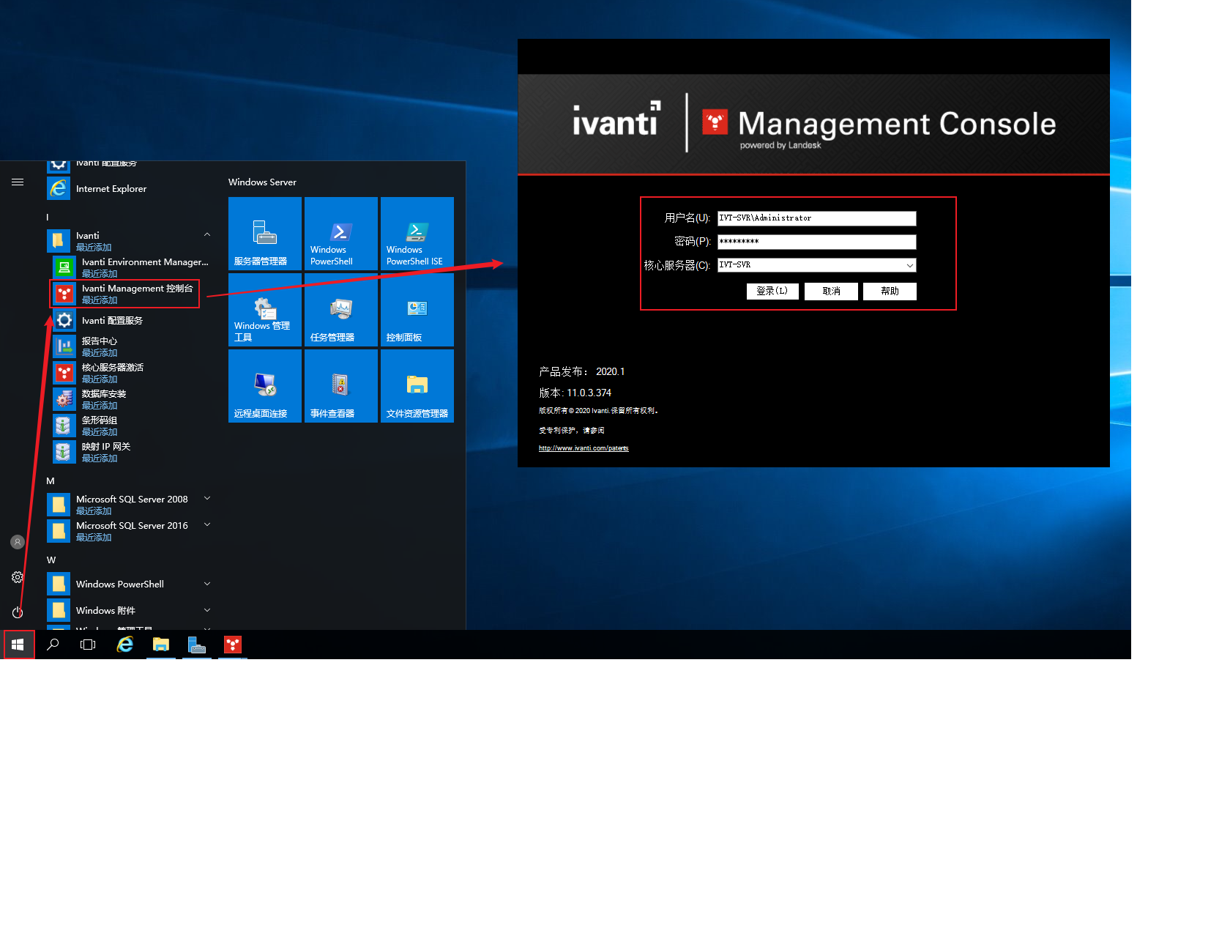The width and height of the screenshot is (1230, 928).
Task: Open the core server dropdown list
Action: click(x=909, y=265)
